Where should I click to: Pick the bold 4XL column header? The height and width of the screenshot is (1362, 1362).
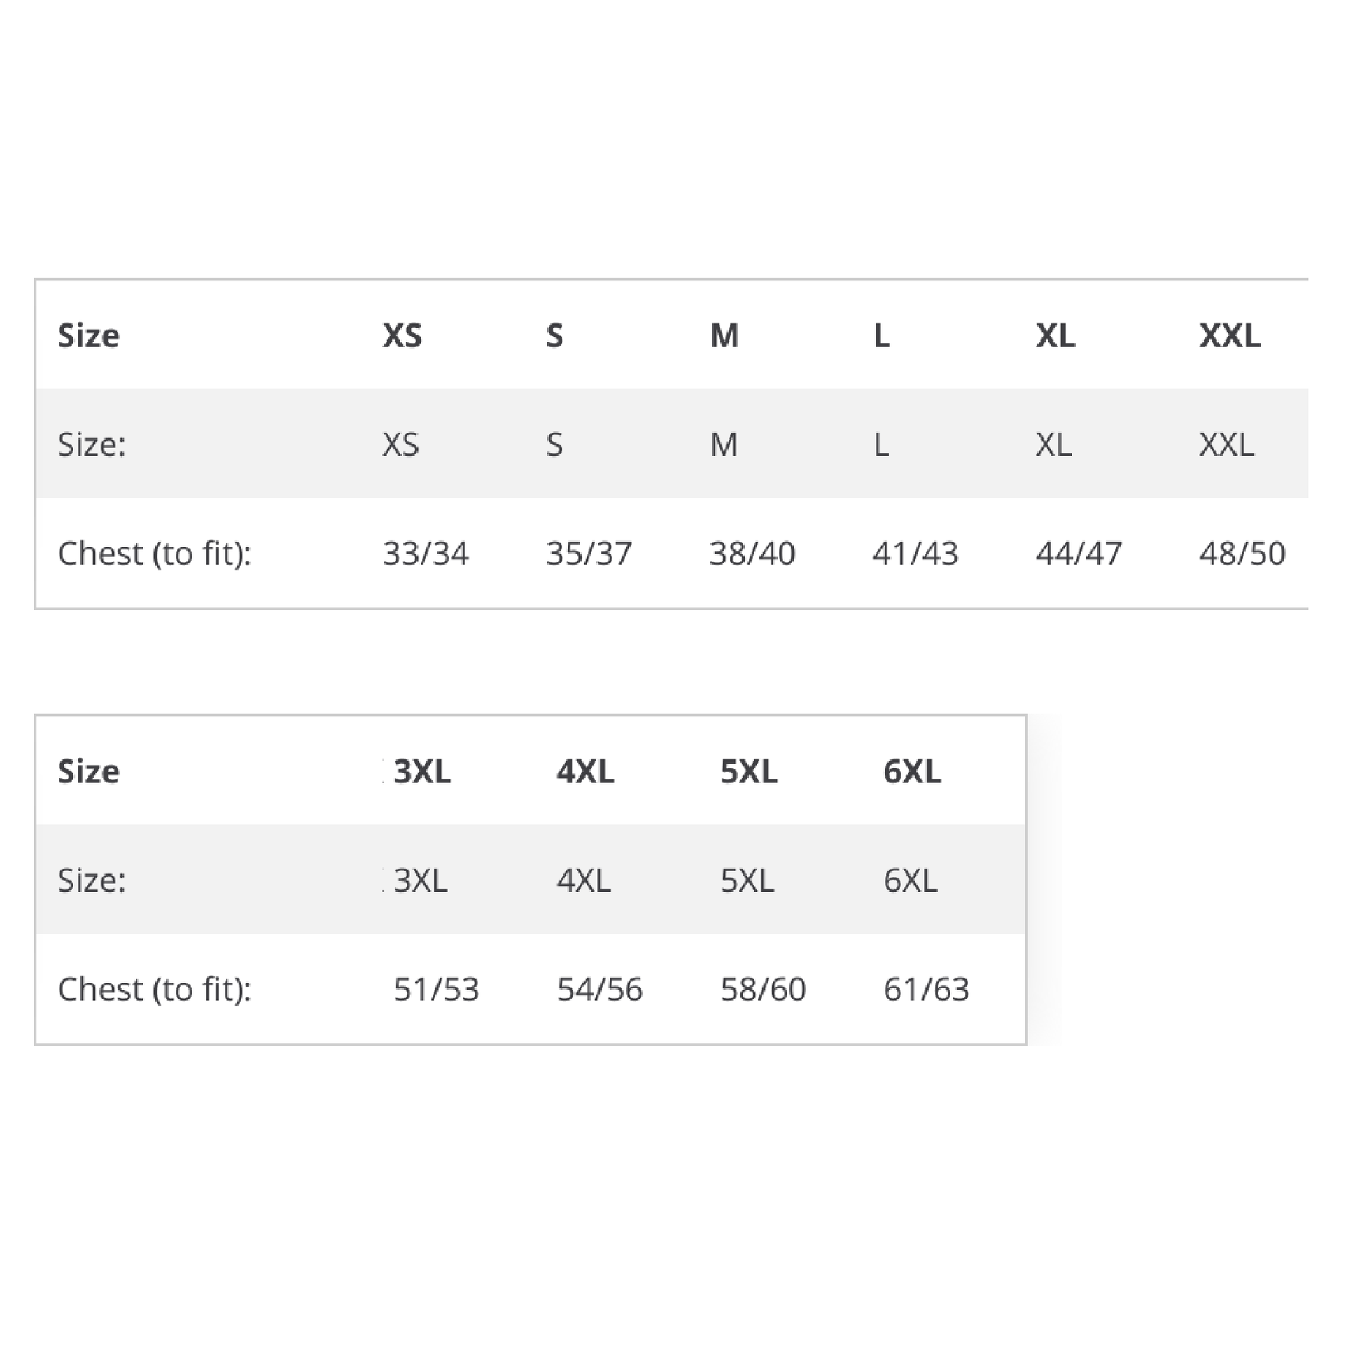585,771
